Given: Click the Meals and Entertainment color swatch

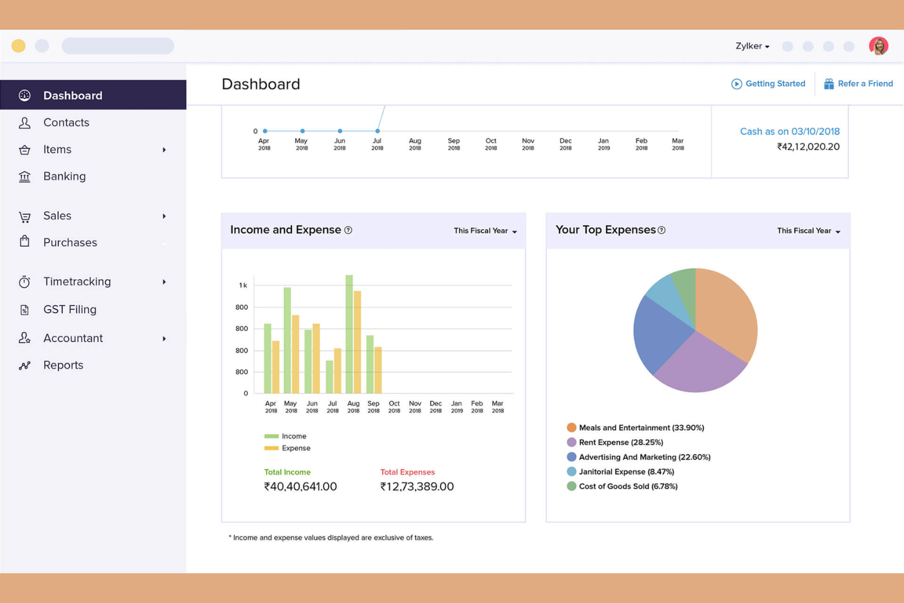Looking at the screenshot, I should click(x=571, y=427).
